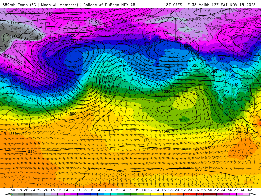The height and width of the screenshot is (196, 261).
Task: Click the -16 legend value
Action: tap(58, 190)
